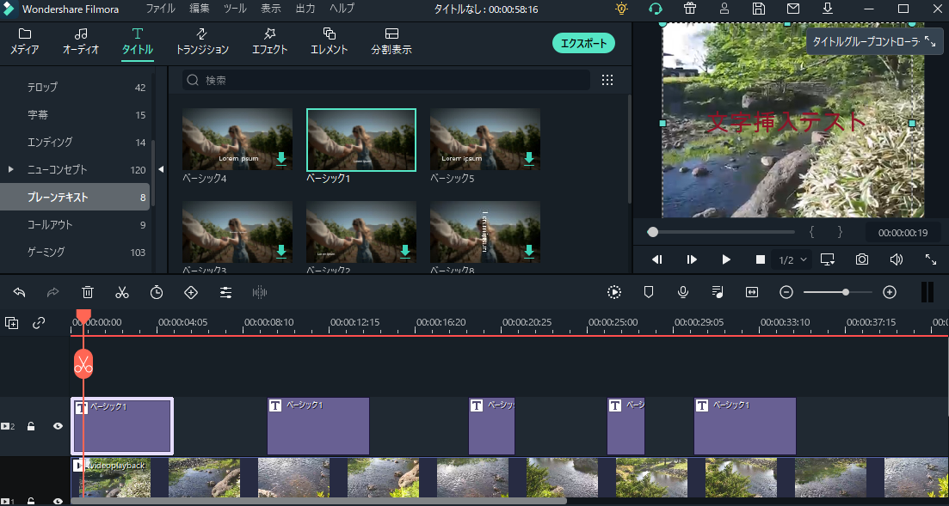Click the 検索 search field

point(386,80)
